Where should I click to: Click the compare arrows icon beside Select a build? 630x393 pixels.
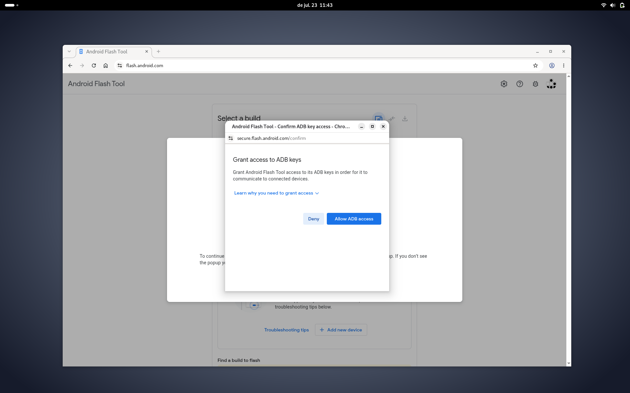392,119
